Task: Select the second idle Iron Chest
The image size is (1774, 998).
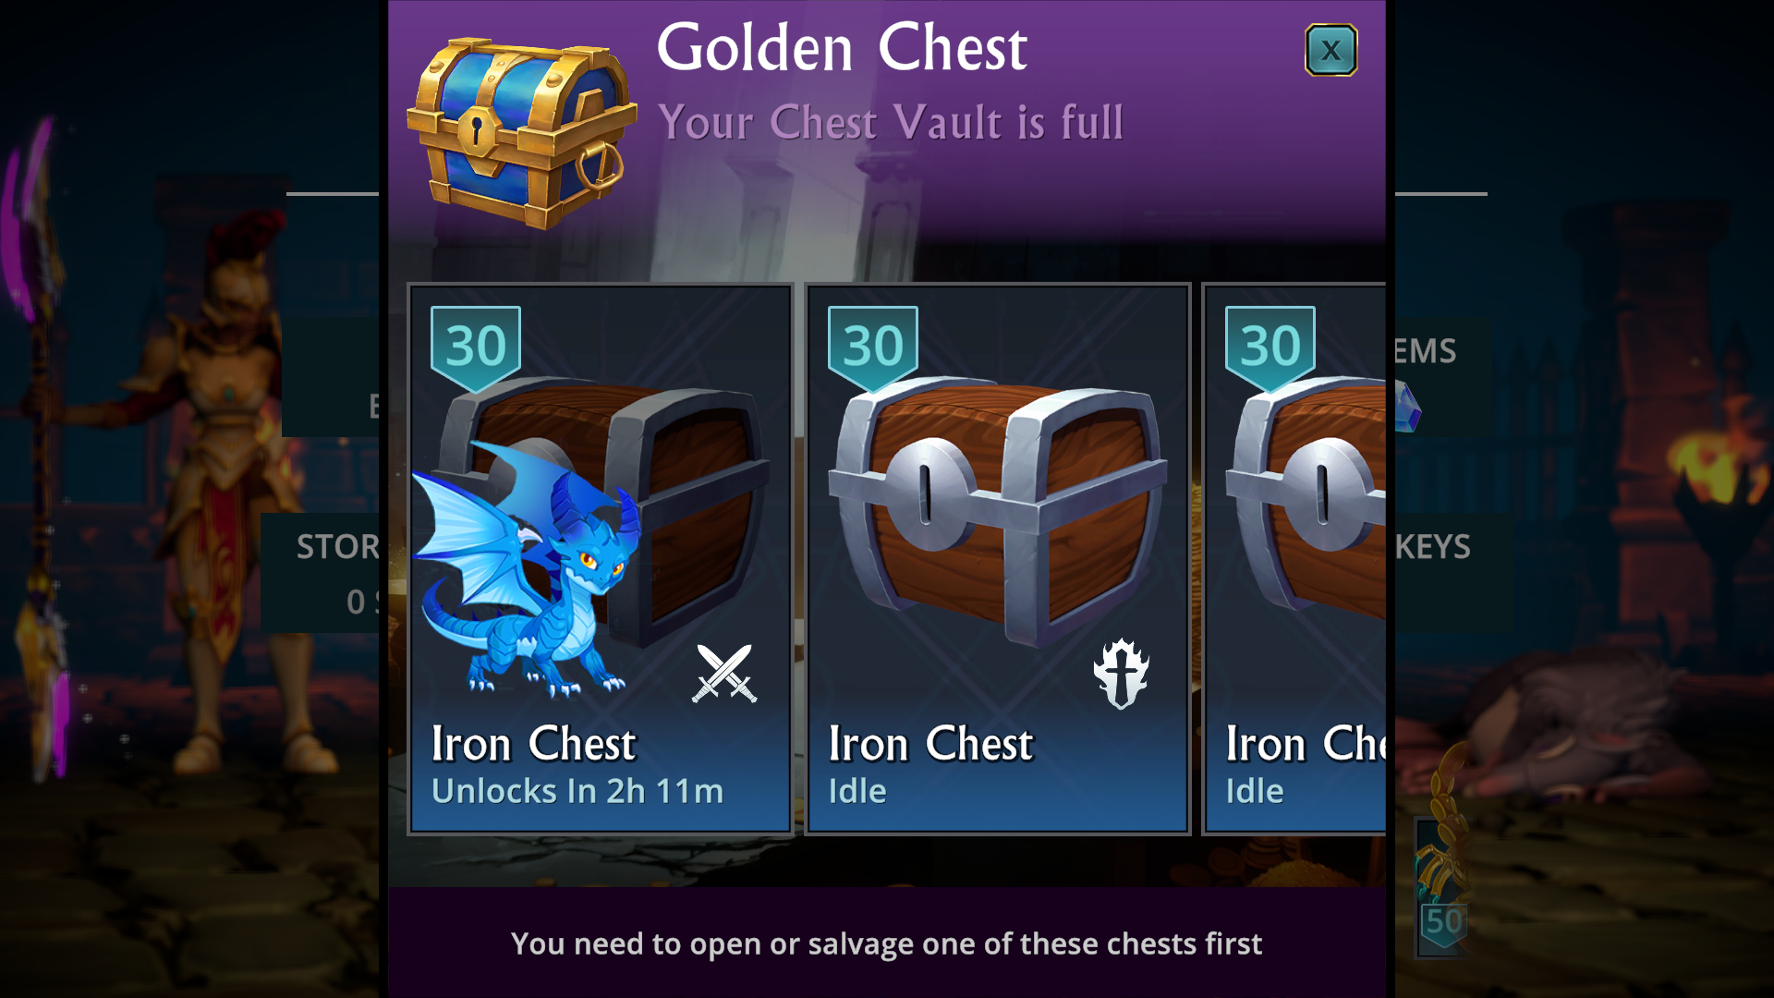Action: point(998,559)
